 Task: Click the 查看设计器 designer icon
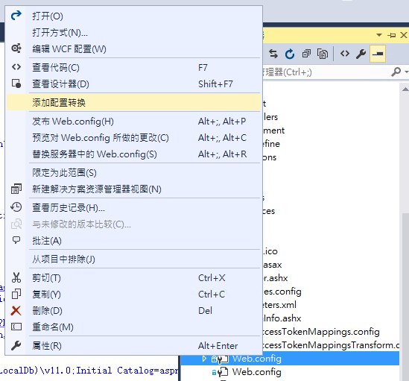[16, 84]
